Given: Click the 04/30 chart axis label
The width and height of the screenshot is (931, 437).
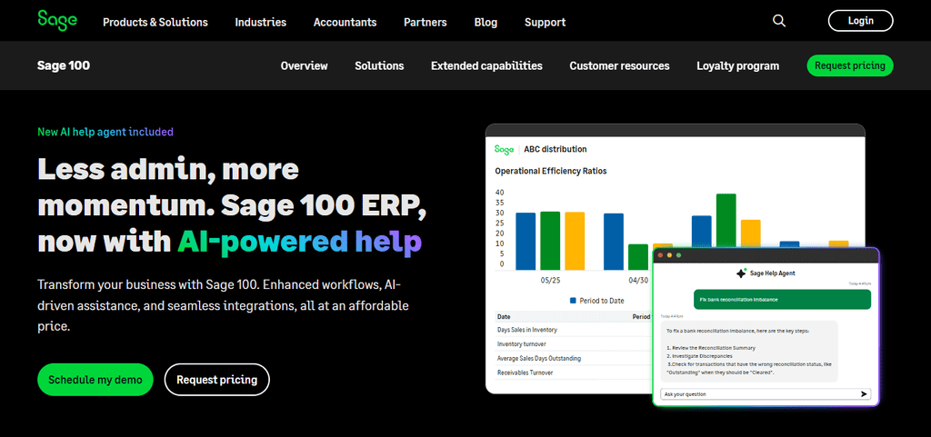Looking at the screenshot, I should [x=638, y=280].
